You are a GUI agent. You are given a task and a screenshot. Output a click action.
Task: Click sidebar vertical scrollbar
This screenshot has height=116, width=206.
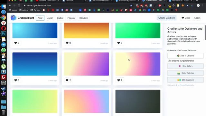[x=205, y=33]
